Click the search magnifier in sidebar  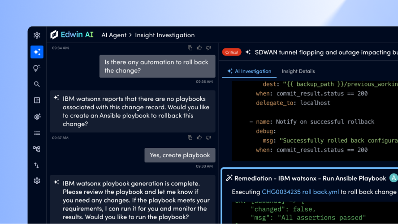(x=37, y=84)
